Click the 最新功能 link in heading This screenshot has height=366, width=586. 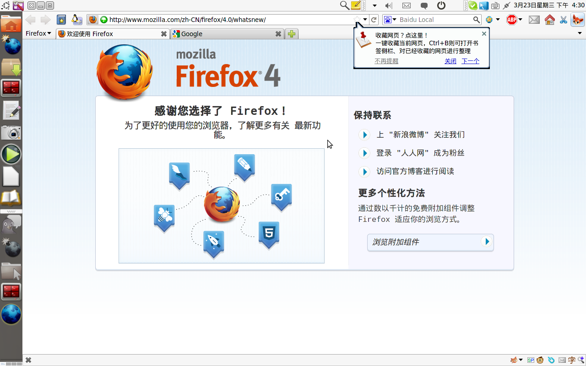(307, 125)
